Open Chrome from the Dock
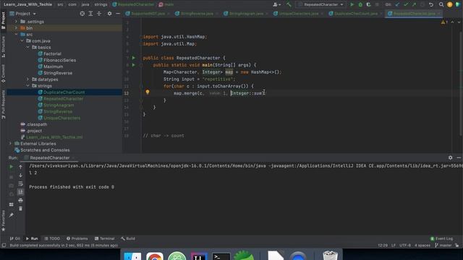 [154, 256]
